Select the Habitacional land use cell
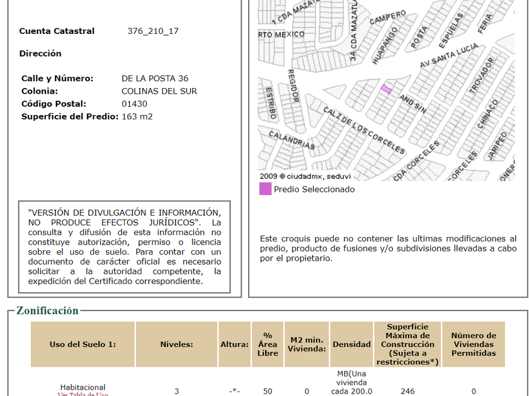Viewport: 529px width, 396px height. (82, 387)
